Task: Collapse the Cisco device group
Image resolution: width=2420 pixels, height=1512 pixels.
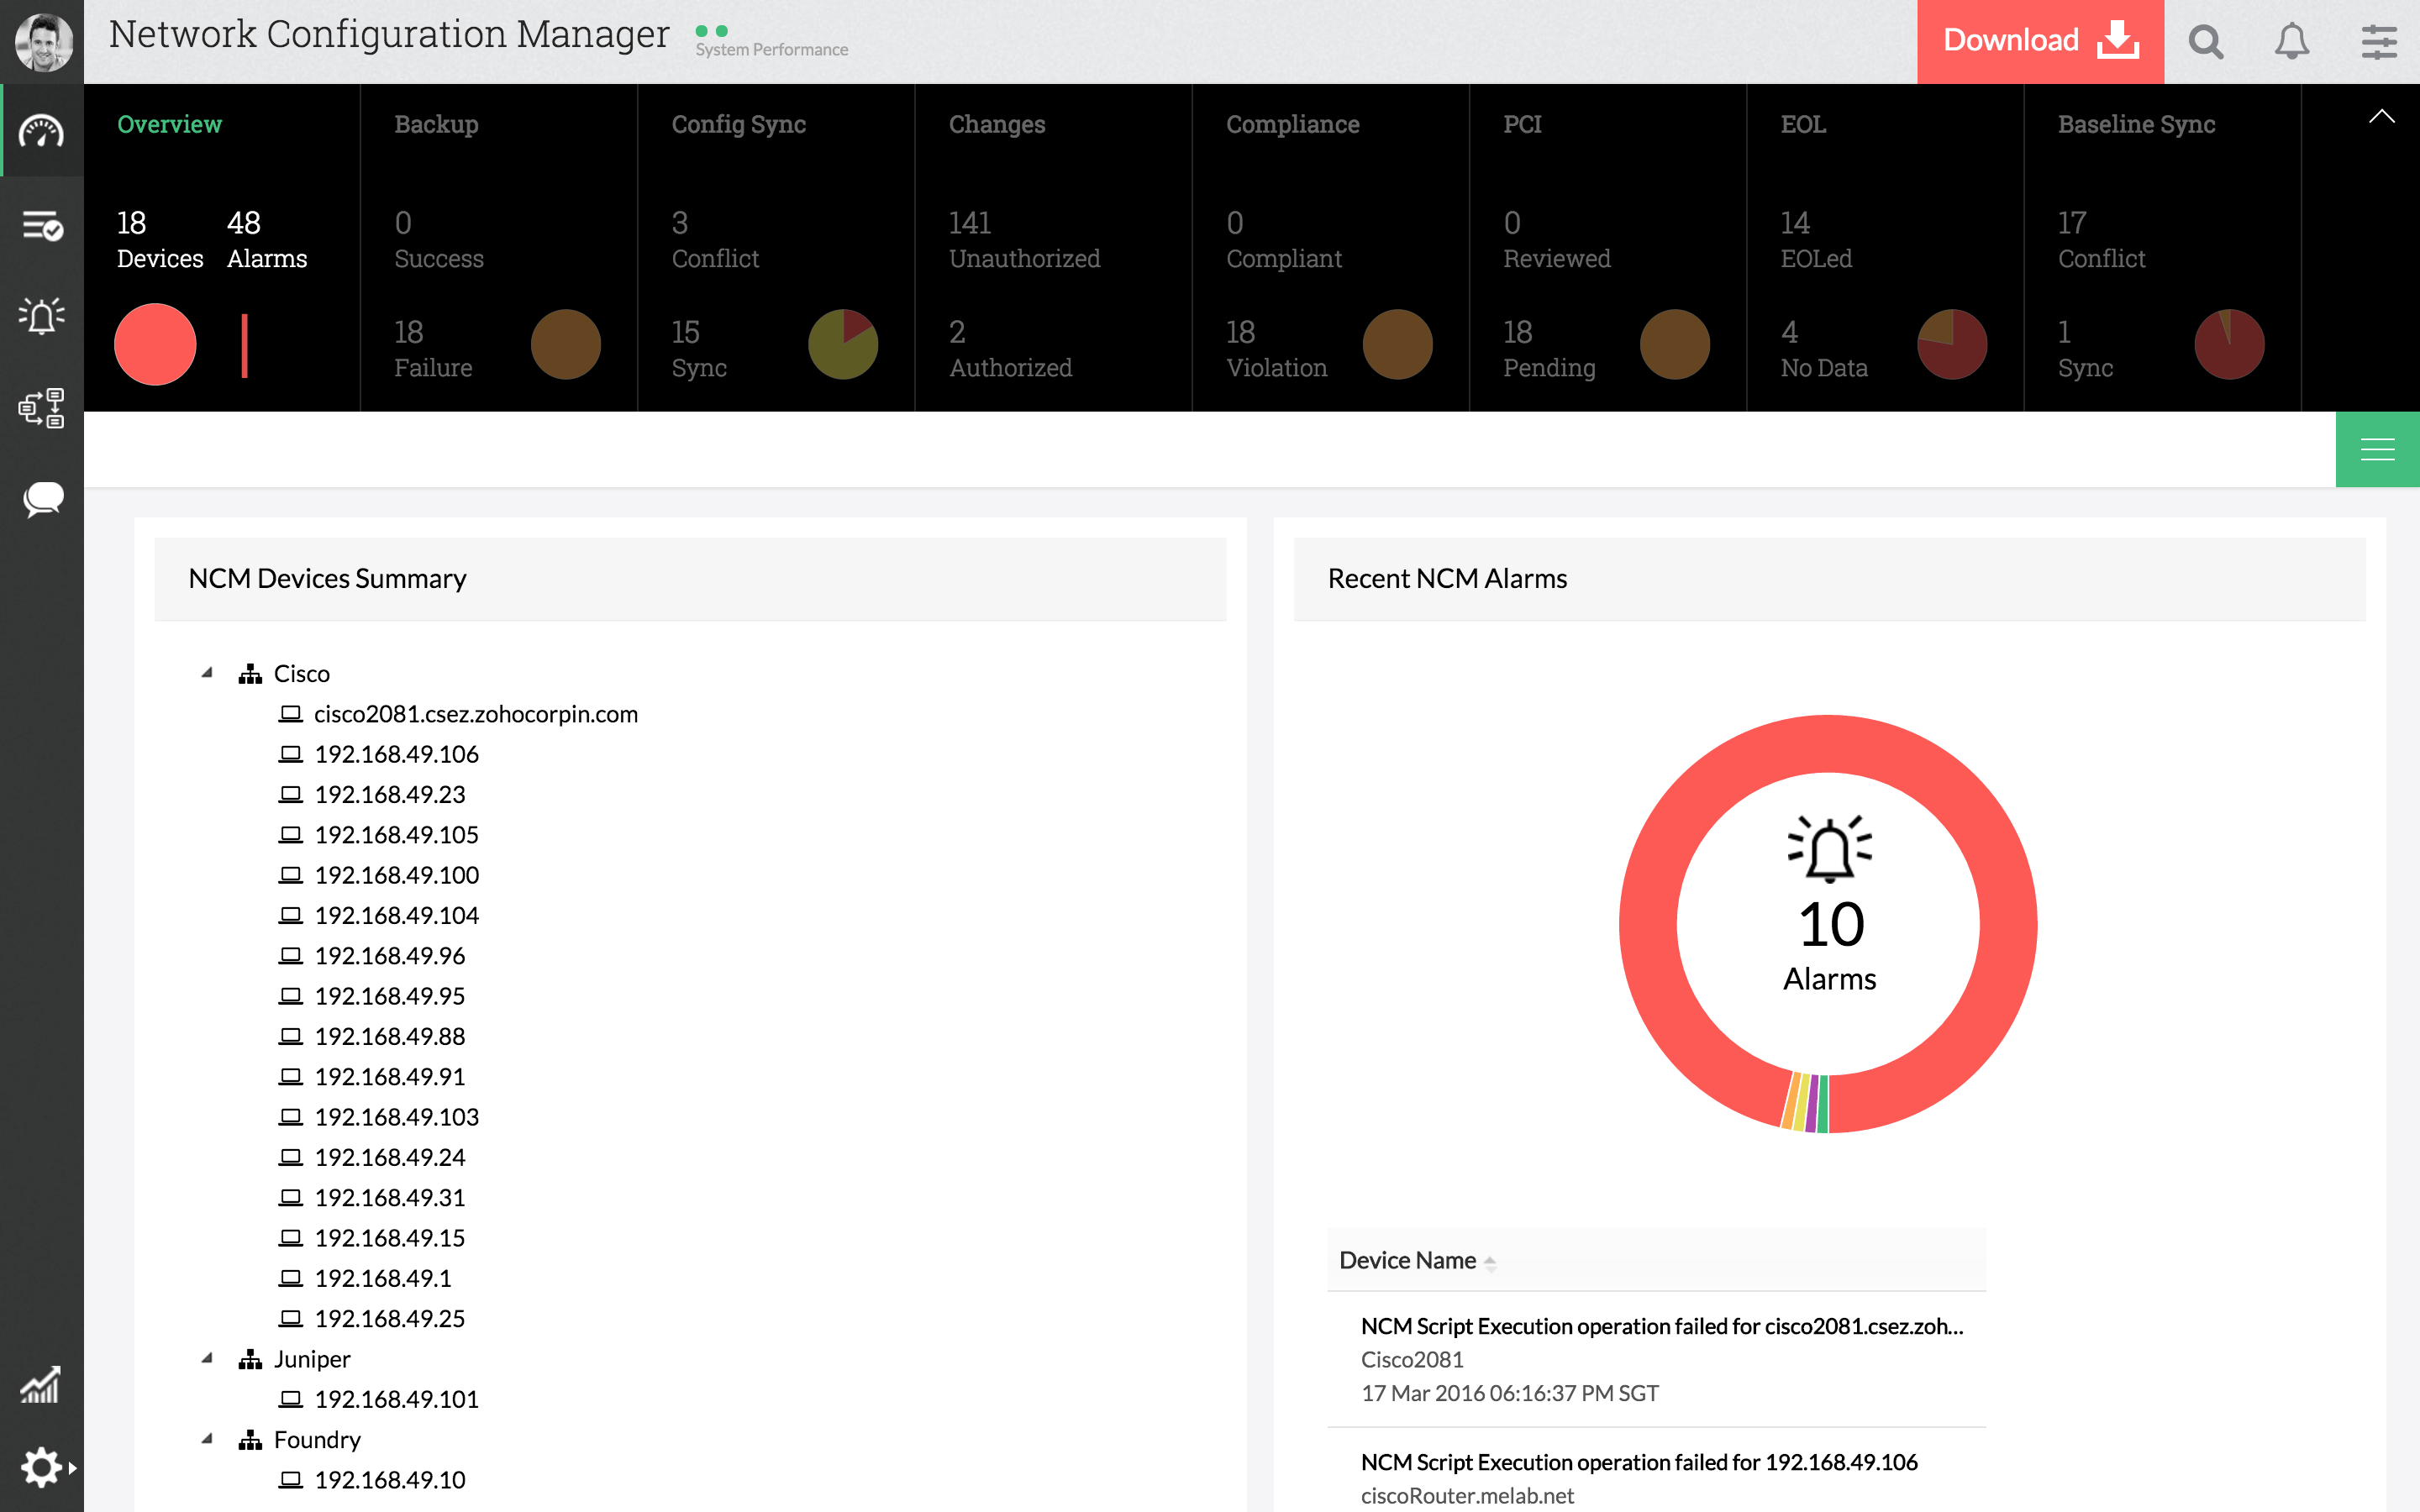Action: [207, 673]
